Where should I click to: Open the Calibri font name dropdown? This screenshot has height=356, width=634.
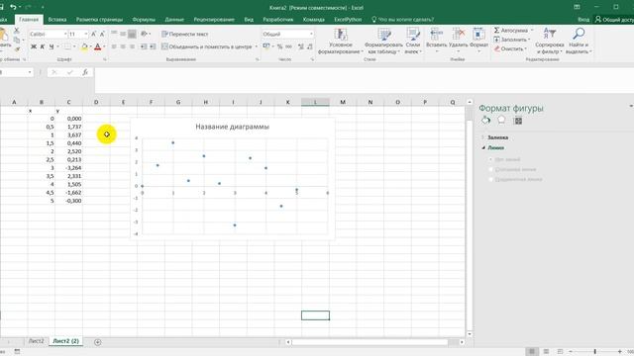click(65, 35)
